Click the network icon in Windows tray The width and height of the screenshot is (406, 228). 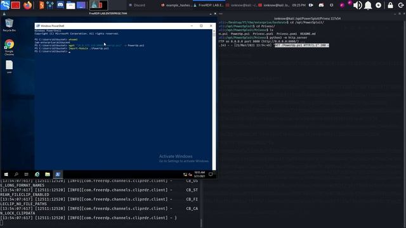185,175
